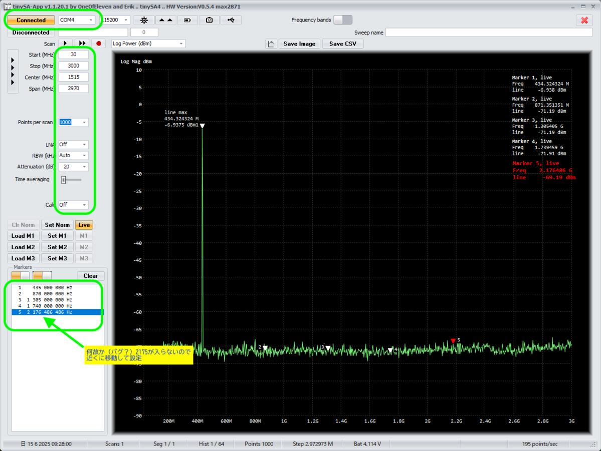Screen dimensions: 601x451
Task: Open settings via the gear icon
Action: click(x=144, y=20)
